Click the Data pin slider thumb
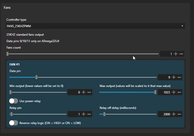Viewport: 194px width, 136px height. tap(36, 77)
